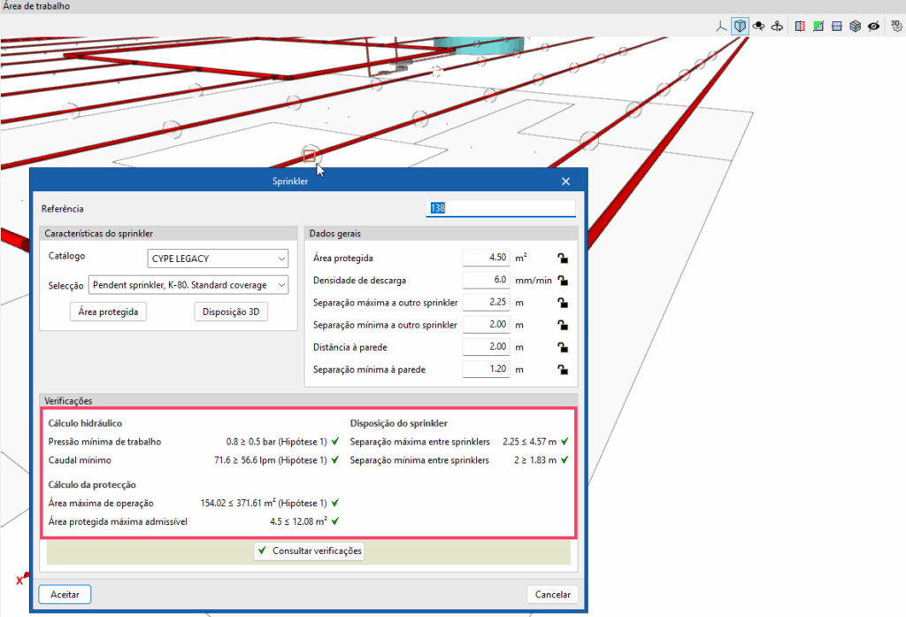Screen dimensions: 906x617
Task: Click the Aceitar button
Action: (x=65, y=595)
